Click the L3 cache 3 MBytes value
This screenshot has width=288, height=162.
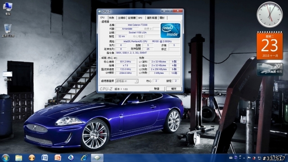coord(159,73)
